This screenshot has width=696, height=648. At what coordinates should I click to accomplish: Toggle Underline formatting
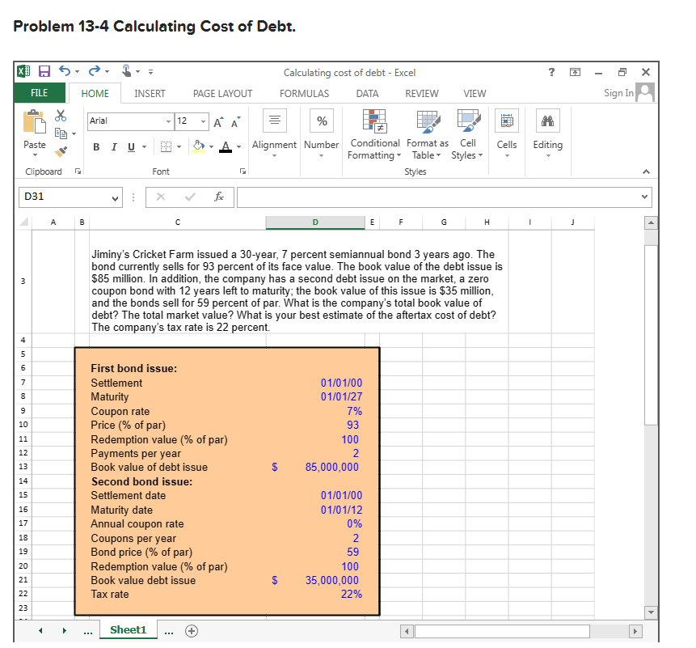[131, 147]
